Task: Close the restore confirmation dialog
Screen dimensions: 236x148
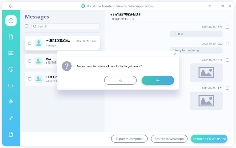Action: pos(175,54)
